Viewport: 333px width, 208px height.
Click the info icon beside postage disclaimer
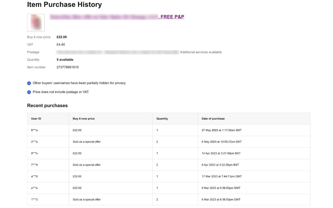pyautogui.click(x=29, y=92)
